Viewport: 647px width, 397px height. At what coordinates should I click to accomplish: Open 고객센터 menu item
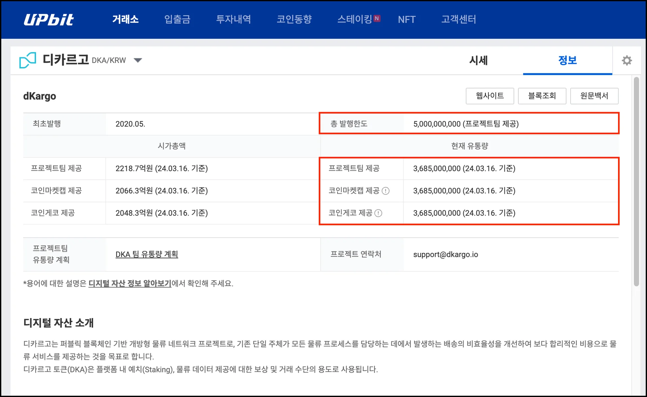[459, 20]
